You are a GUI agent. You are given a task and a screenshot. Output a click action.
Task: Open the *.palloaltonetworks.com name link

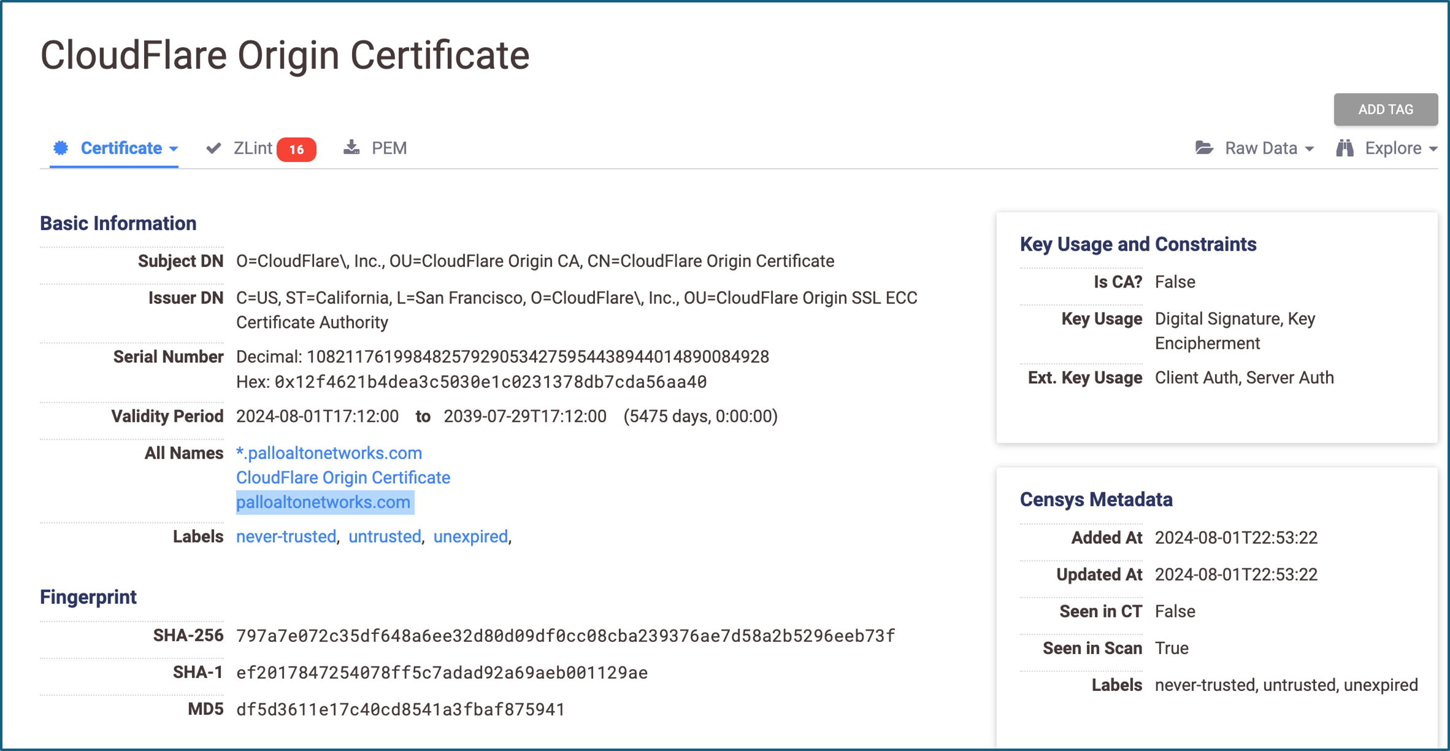329,453
